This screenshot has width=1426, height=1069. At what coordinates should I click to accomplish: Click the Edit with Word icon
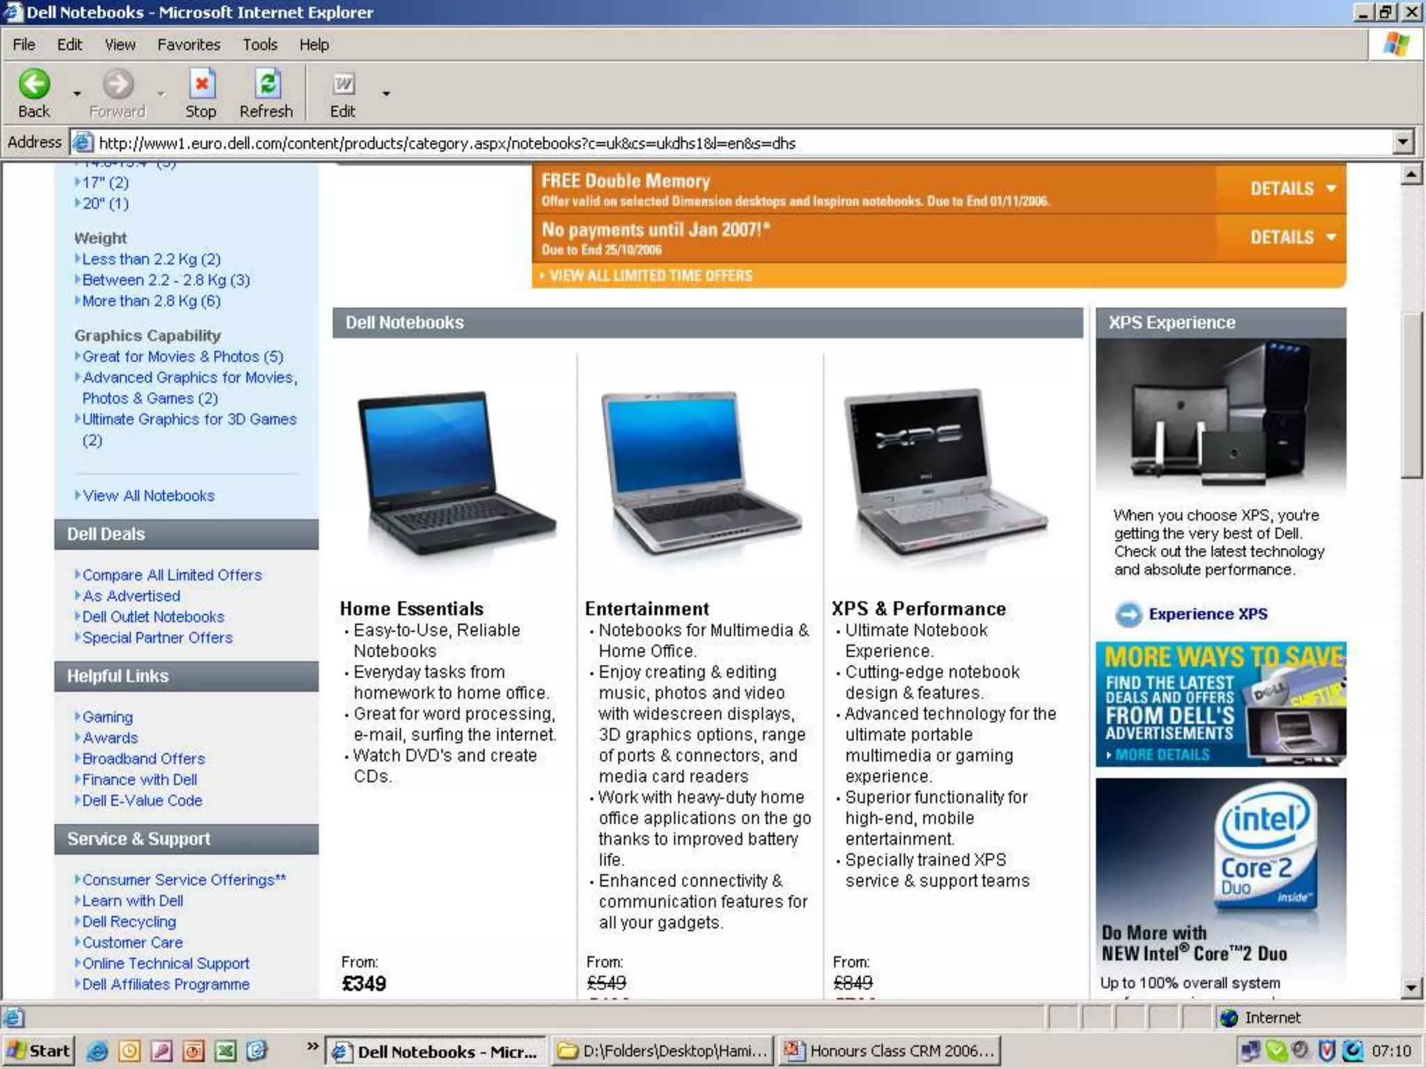click(x=343, y=84)
